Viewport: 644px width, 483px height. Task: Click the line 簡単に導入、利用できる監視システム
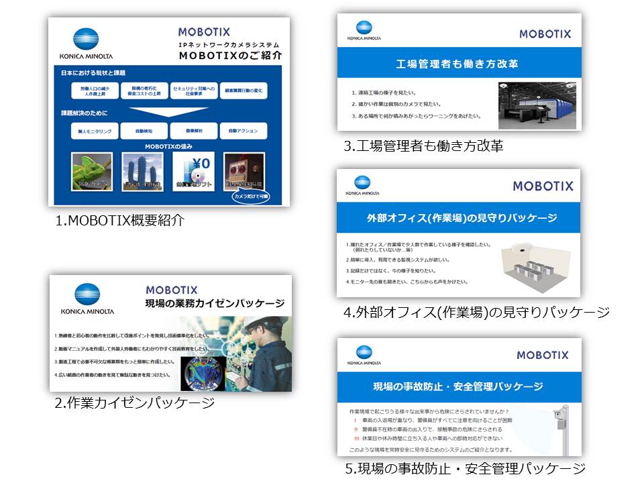[398, 260]
